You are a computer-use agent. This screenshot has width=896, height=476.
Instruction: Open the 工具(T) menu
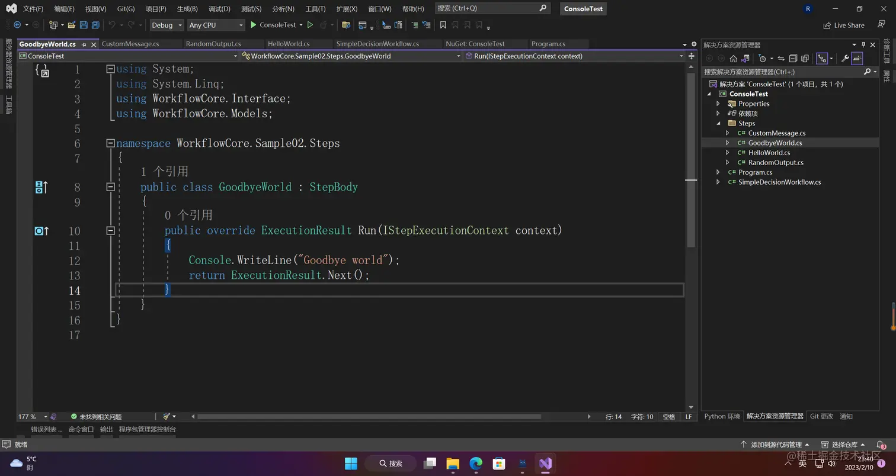click(x=315, y=9)
